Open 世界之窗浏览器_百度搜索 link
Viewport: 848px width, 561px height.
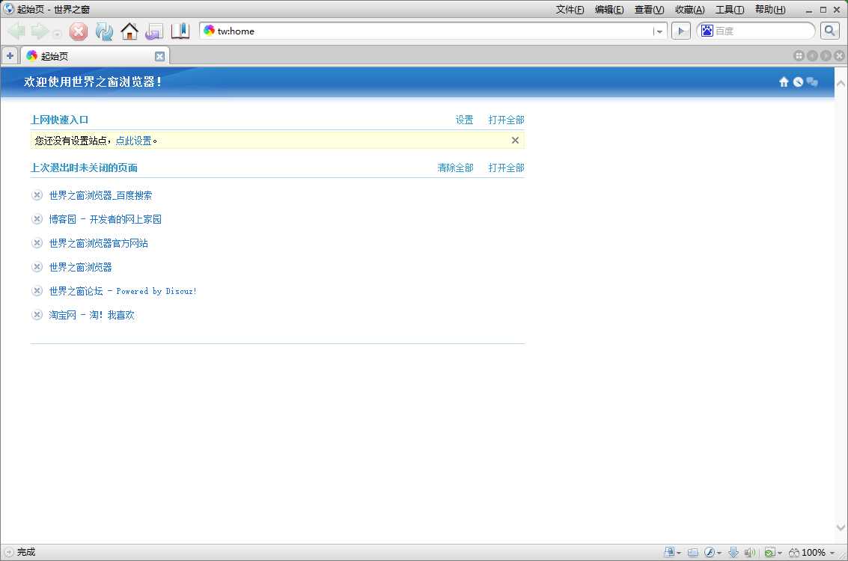tap(100, 195)
